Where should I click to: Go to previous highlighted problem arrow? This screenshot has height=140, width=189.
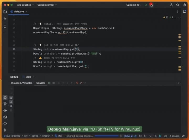click(x=176, y=17)
